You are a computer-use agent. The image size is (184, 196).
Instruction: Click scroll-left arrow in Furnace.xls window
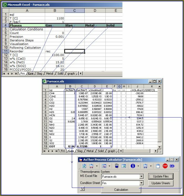pyautogui.click(x=121, y=151)
